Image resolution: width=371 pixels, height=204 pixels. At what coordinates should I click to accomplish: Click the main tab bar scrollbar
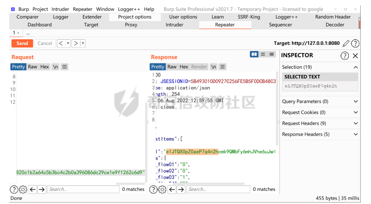point(359,23)
